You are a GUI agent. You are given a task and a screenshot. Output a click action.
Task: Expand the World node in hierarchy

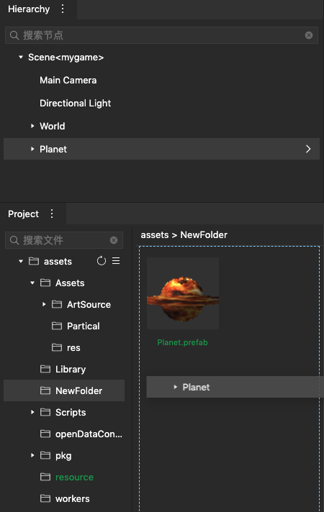(x=32, y=126)
